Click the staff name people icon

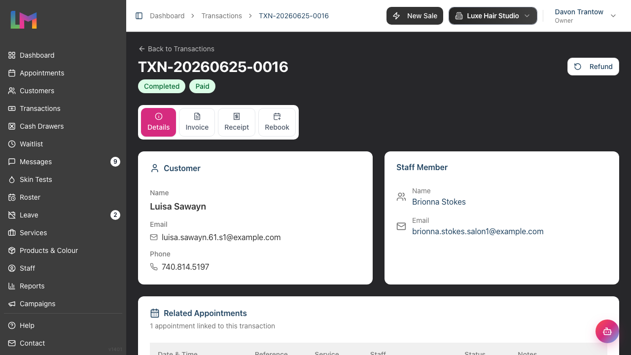click(401, 197)
